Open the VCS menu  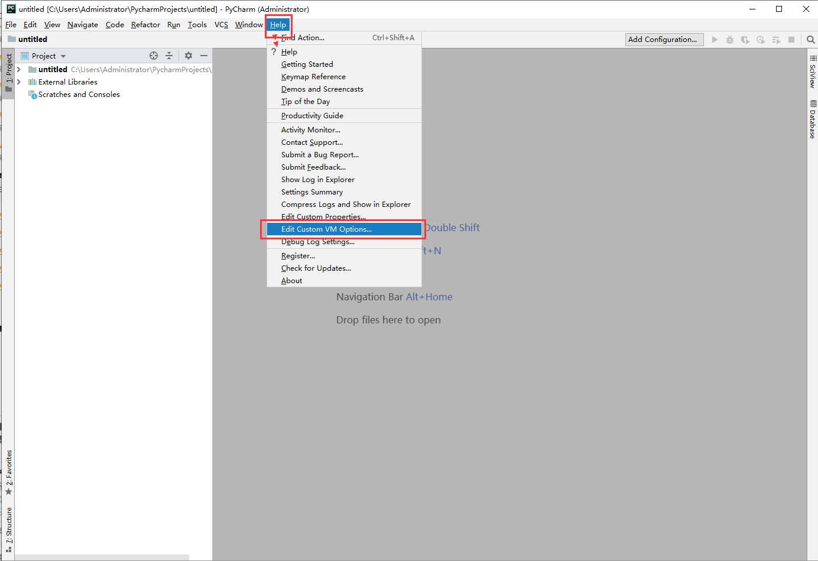(221, 24)
